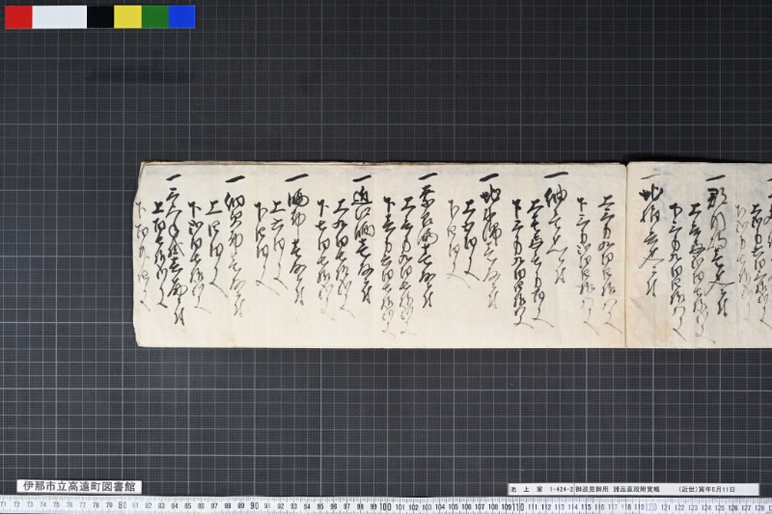Screen dimensions: 772x514
Task: Click ruler mark 80
Action: [x=123, y=505]
